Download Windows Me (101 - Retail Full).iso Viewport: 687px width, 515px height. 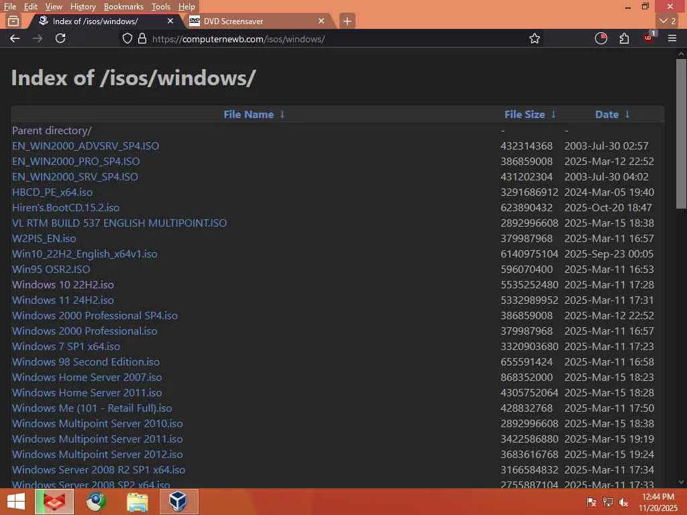pyautogui.click(x=91, y=408)
